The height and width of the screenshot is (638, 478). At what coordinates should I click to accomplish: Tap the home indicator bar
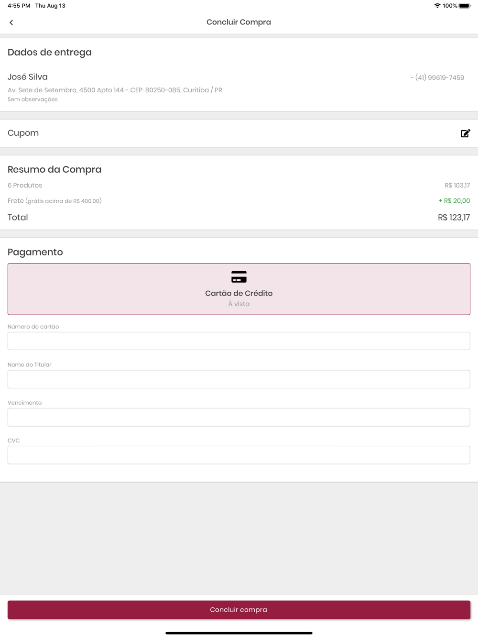(x=239, y=633)
